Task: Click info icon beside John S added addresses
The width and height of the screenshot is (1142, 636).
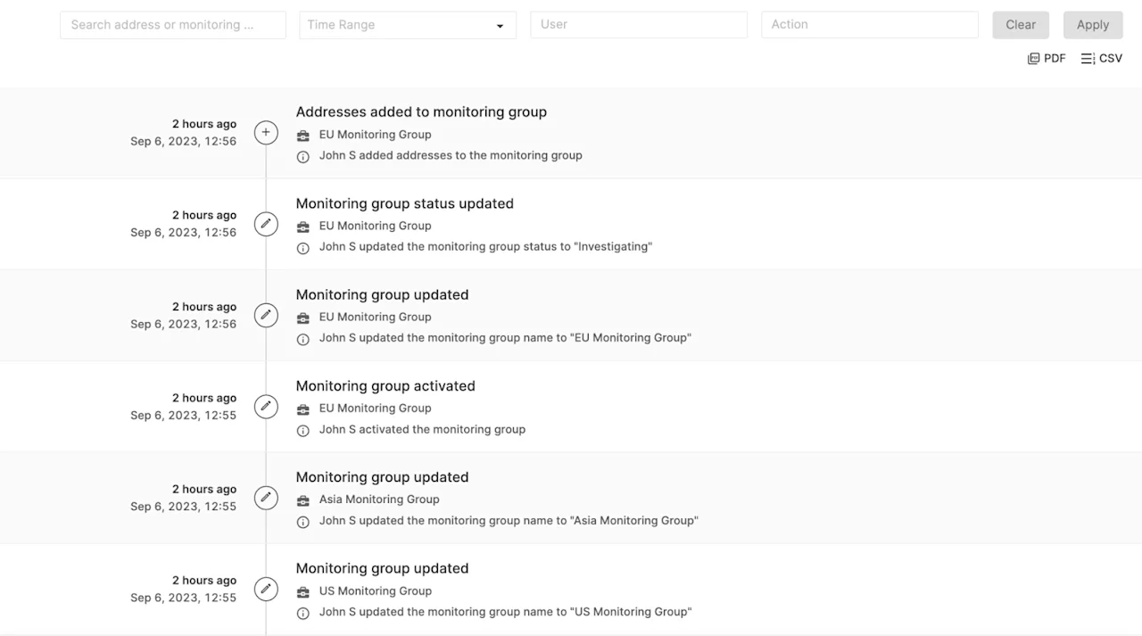Action: tap(302, 156)
